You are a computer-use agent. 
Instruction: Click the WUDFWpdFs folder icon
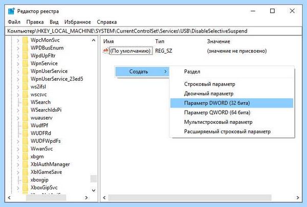tap(25, 141)
